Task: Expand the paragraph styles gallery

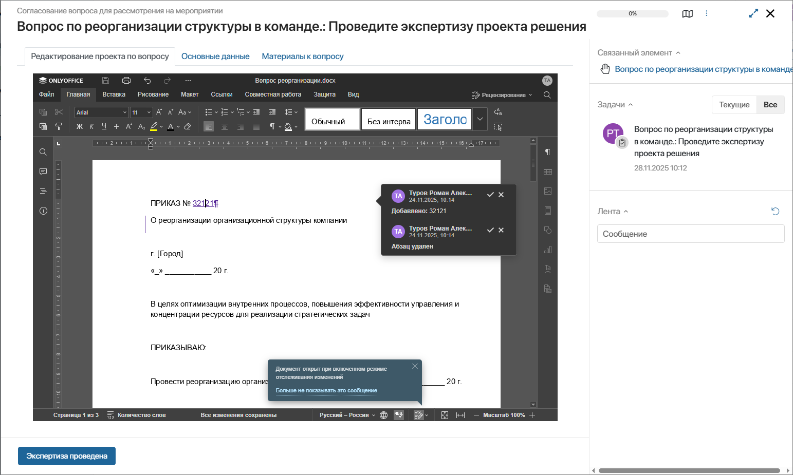Action: [x=480, y=119]
